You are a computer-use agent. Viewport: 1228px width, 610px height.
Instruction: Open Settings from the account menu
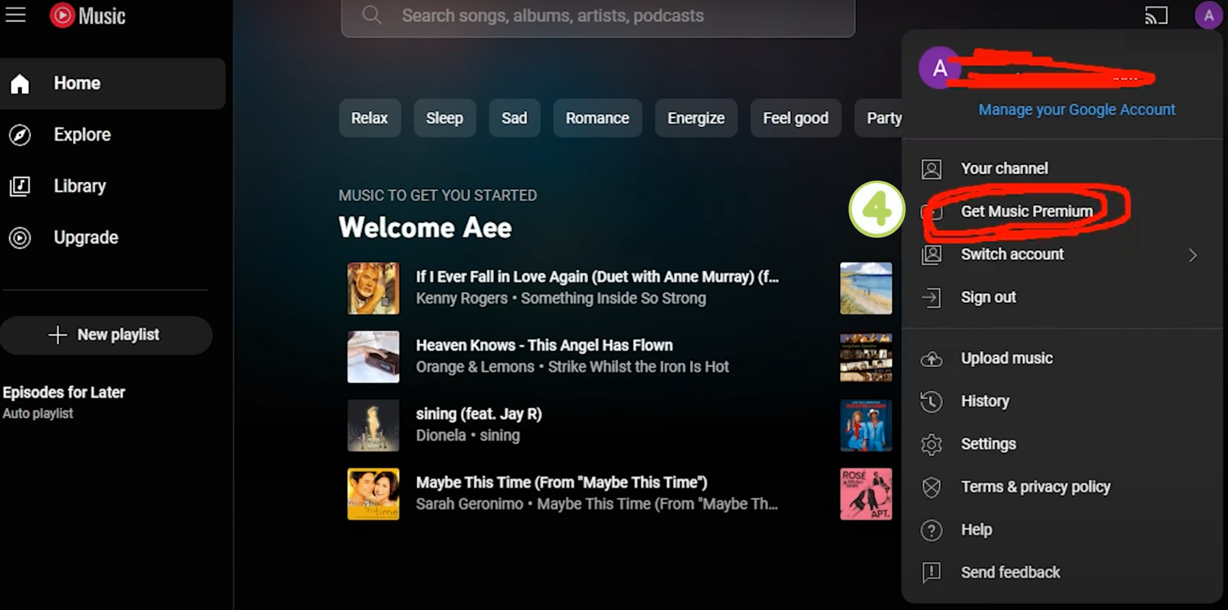tap(1062, 444)
